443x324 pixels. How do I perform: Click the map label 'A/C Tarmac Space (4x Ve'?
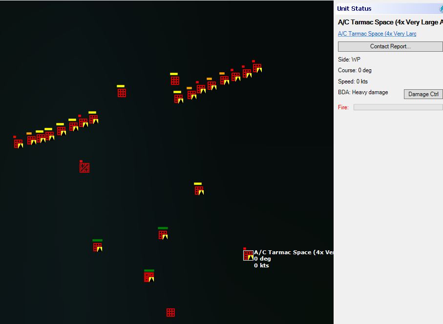click(294, 252)
